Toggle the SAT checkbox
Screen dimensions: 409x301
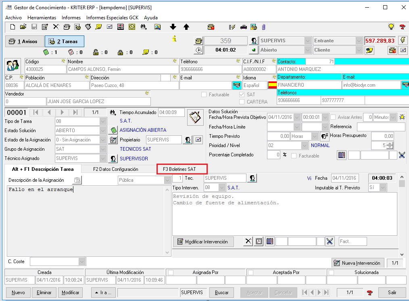[242, 95]
